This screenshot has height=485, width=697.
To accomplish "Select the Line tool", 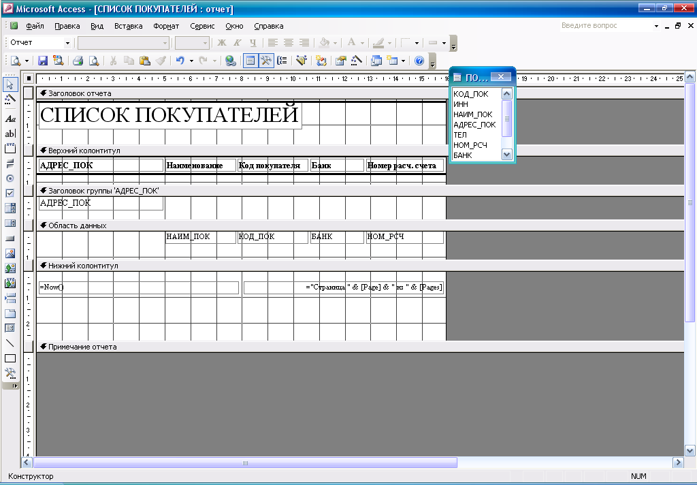I will (10, 343).
